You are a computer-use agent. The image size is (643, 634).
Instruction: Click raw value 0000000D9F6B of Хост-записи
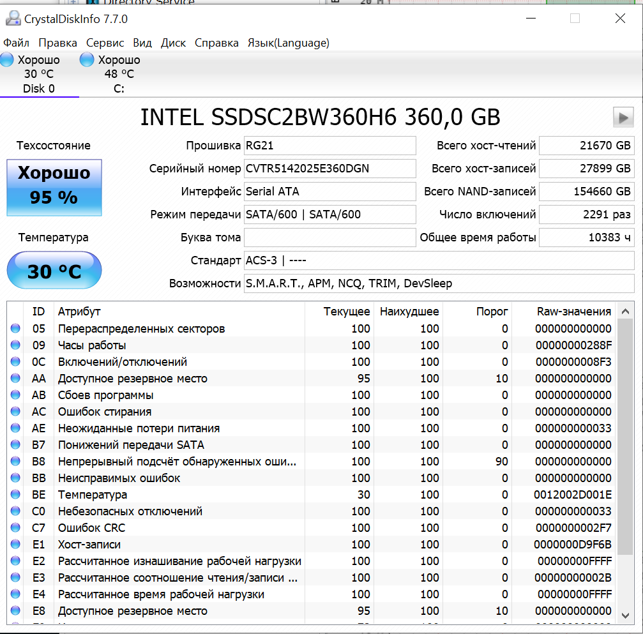(573, 545)
